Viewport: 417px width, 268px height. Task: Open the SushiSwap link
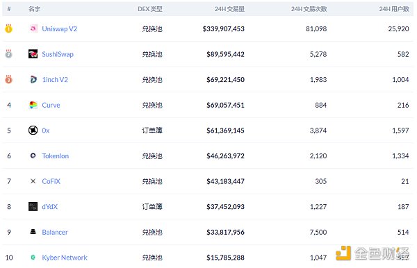58,54
